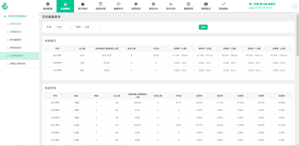
Task: Click the 2021学年 row in 数据概览
Action: coord(168,56)
